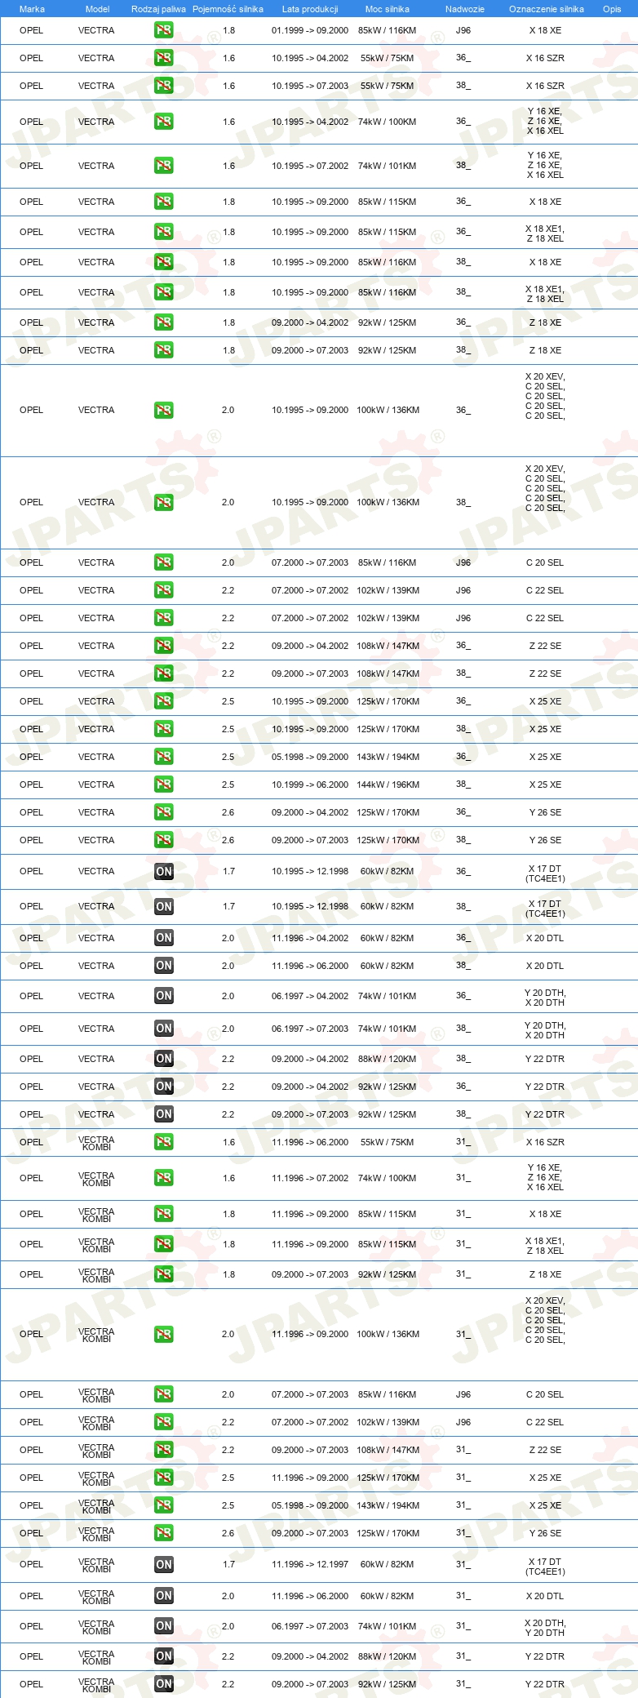Select the 01.1999 -> 09.2000 production years cell
This screenshot has width=638, height=1698.
pos(310,30)
